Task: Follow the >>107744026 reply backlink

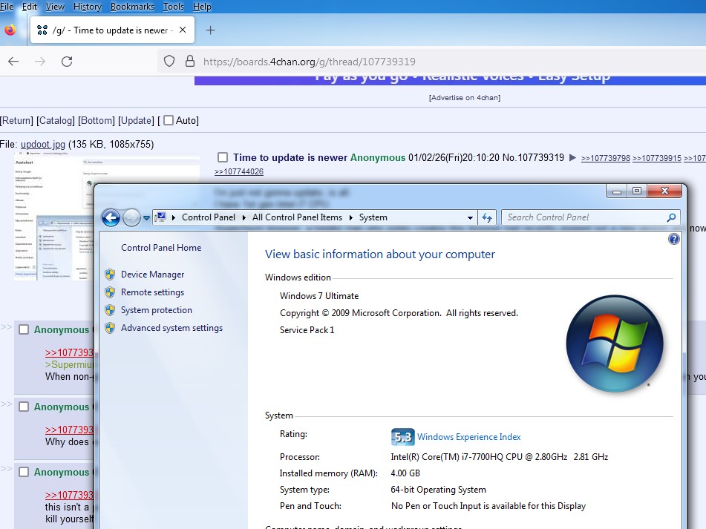Action: 239,171
